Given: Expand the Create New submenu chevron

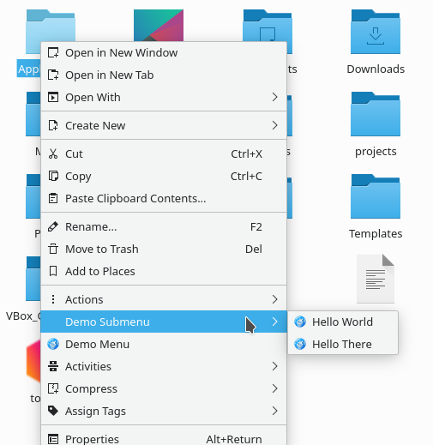Looking at the screenshot, I should pyautogui.click(x=274, y=125).
